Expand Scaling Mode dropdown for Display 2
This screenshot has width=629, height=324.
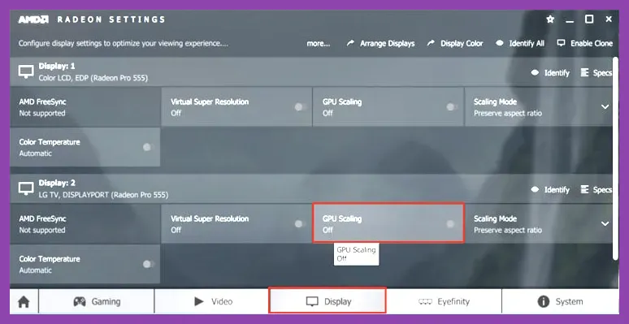point(605,224)
